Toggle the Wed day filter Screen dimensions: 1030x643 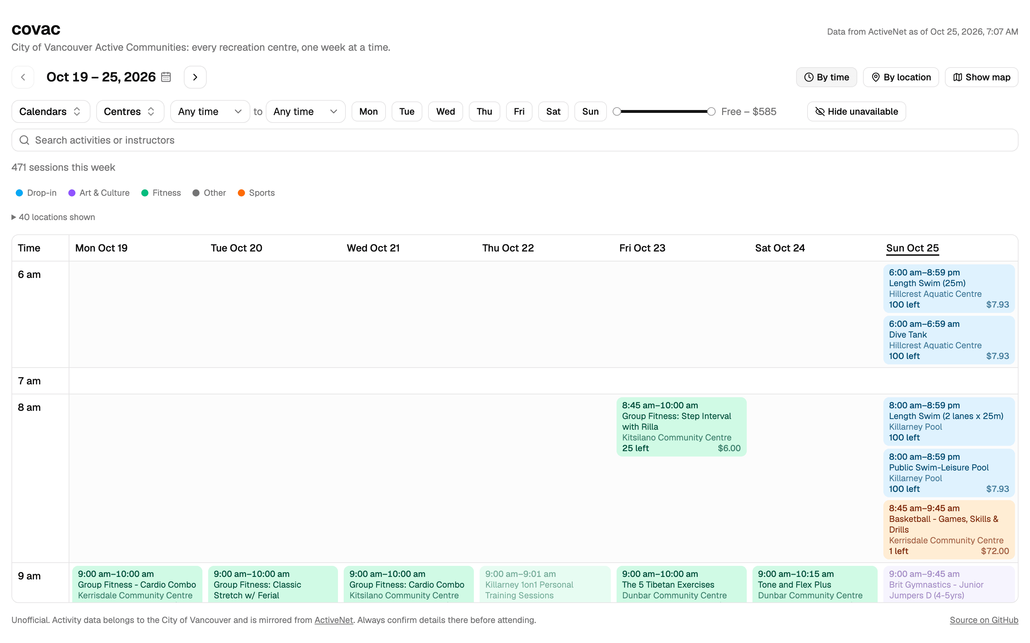click(x=445, y=111)
